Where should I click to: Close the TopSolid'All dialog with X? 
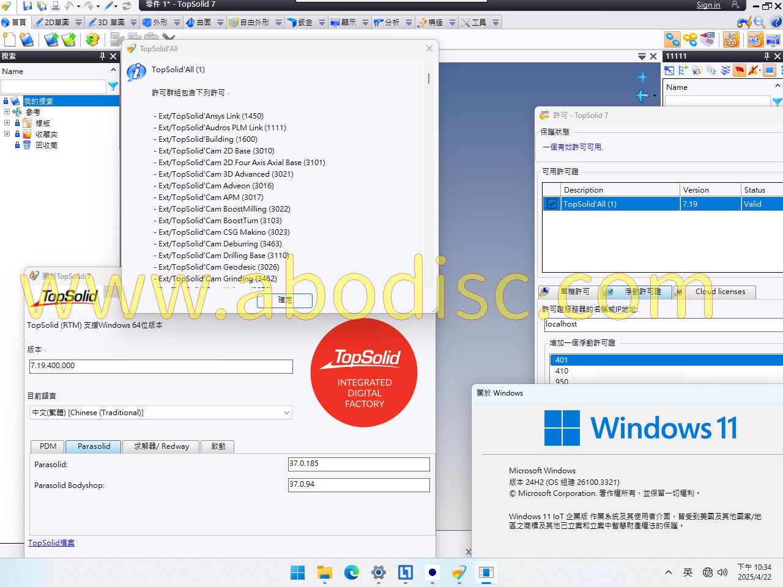coord(429,48)
